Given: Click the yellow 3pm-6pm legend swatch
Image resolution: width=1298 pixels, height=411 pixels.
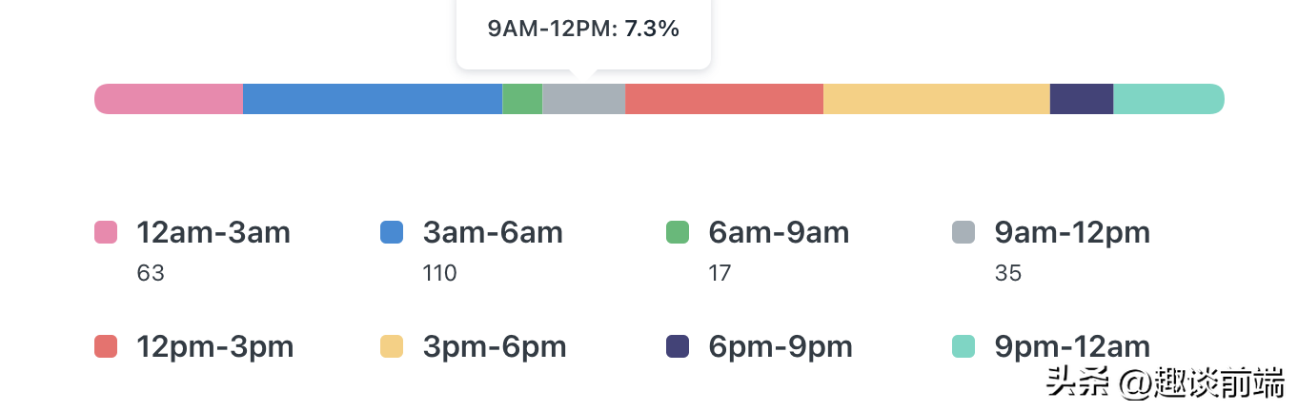Looking at the screenshot, I should [x=392, y=346].
